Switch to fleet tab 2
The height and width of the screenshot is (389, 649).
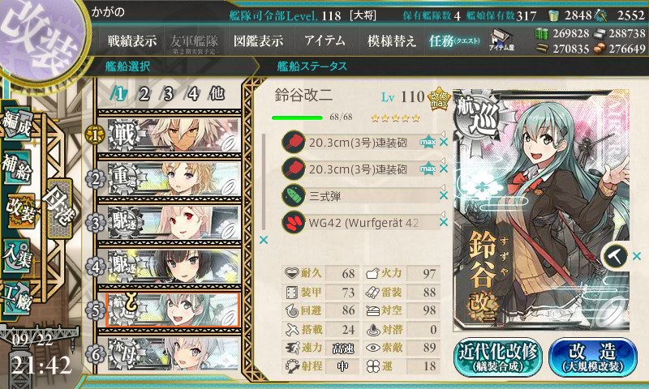[x=144, y=94]
